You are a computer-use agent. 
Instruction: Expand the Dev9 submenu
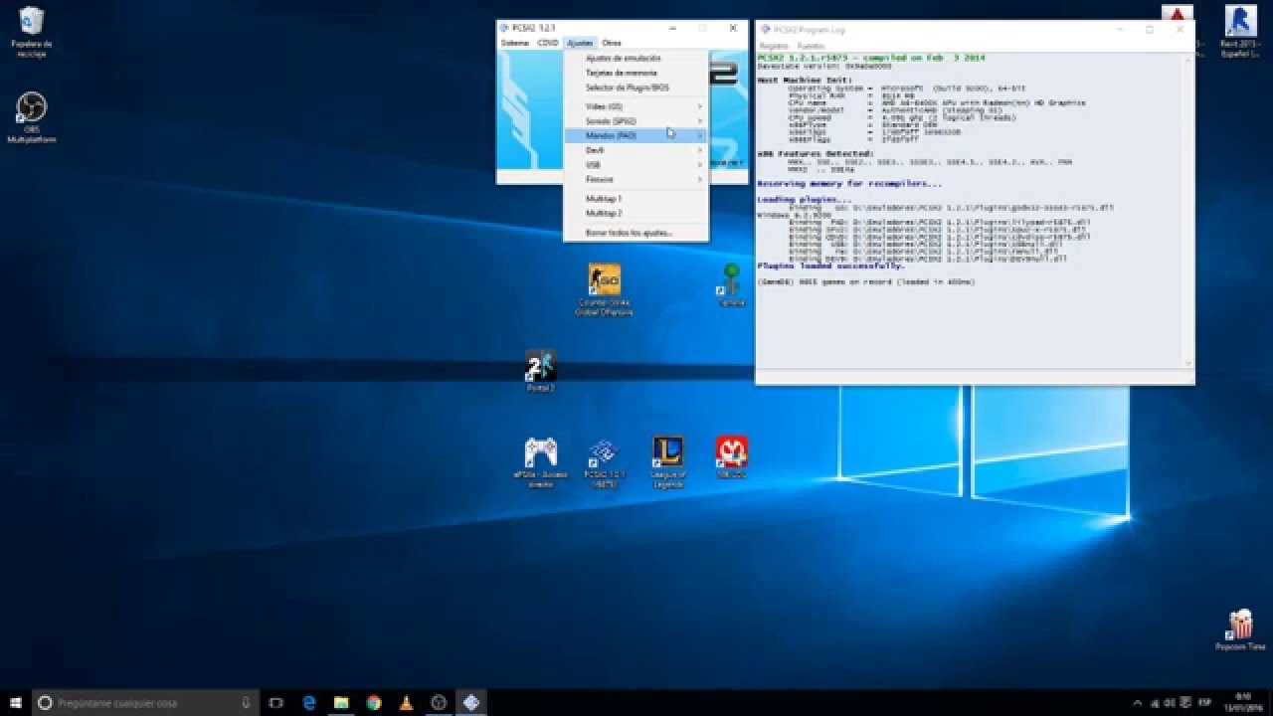pos(636,150)
